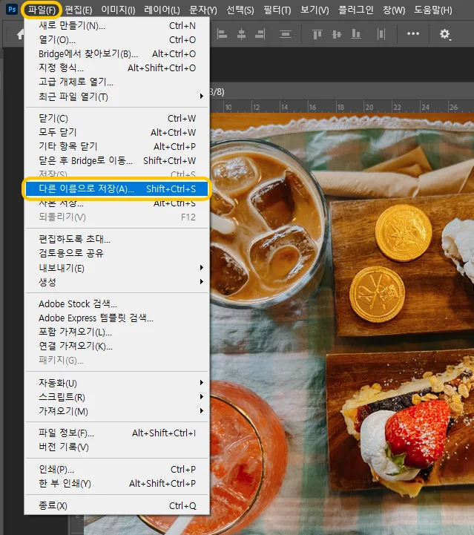Select 연결 가져오기(K)... entry
Image resolution: width=474 pixels, height=535 pixels.
117,346
